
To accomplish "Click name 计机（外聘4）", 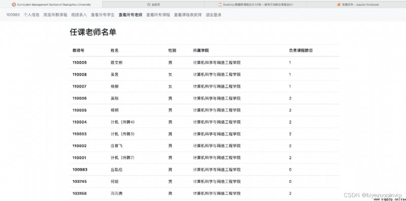I will click(x=122, y=122).
